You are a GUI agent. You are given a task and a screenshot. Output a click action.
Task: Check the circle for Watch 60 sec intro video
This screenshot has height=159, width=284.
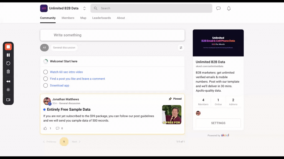tap(45, 72)
